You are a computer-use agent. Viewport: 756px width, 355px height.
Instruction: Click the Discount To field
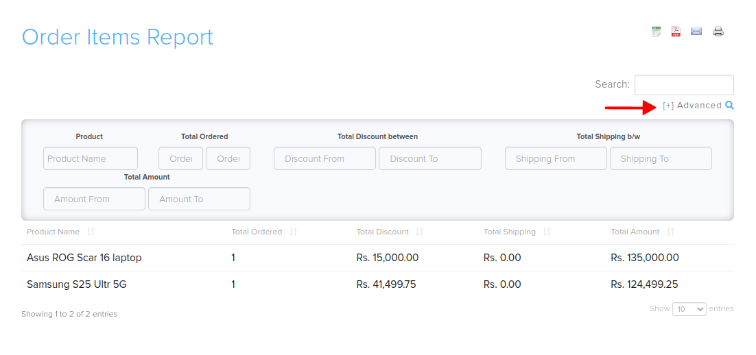click(x=430, y=158)
